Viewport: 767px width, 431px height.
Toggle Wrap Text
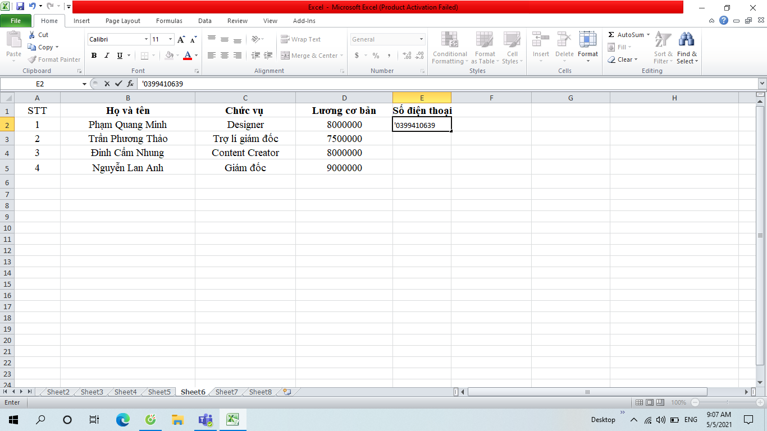coord(301,39)
